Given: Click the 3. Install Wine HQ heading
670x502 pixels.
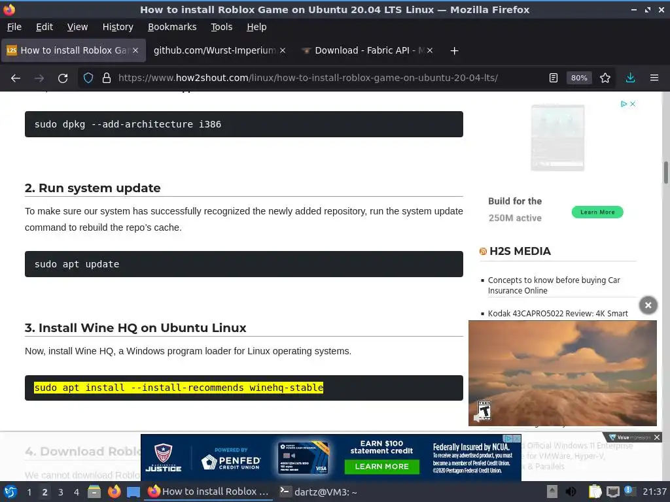Looking at the screenshot, I should tap(135, 328).
